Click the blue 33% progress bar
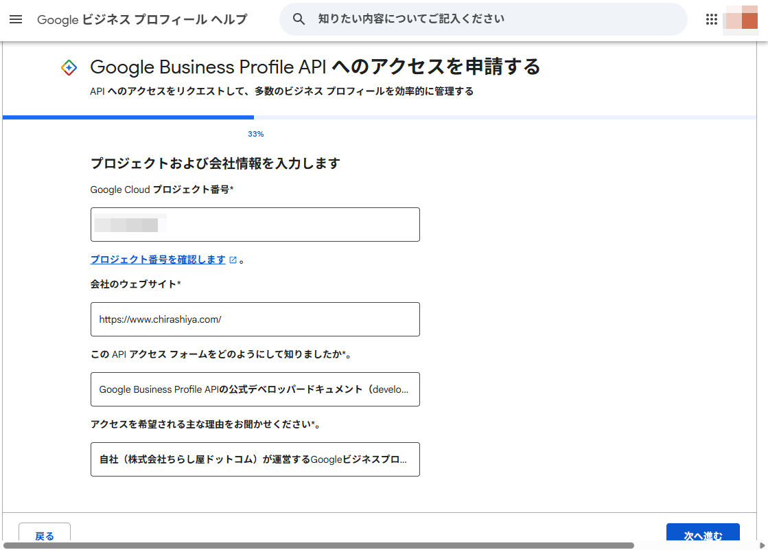The image size is (768, 550). pos(128,117)
